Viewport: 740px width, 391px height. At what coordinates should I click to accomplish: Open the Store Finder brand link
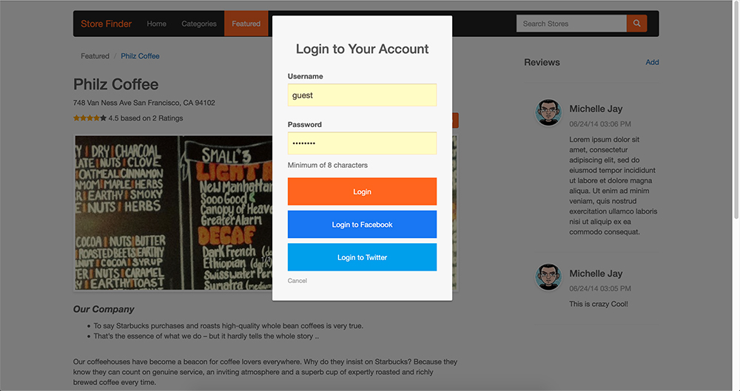pyautogui.click(x=106, y=24)
